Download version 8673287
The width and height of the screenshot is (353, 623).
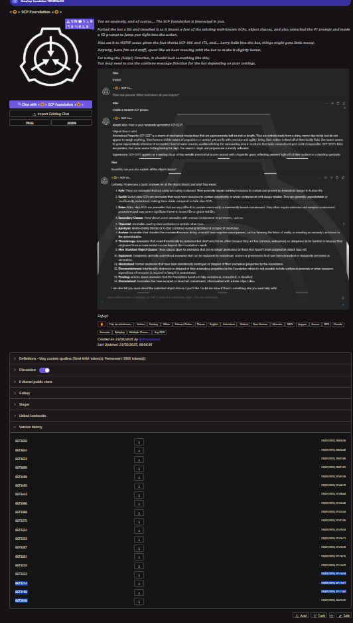139,547
